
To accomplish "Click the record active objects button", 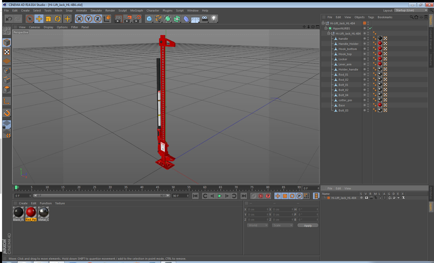I will pos(254,196).
